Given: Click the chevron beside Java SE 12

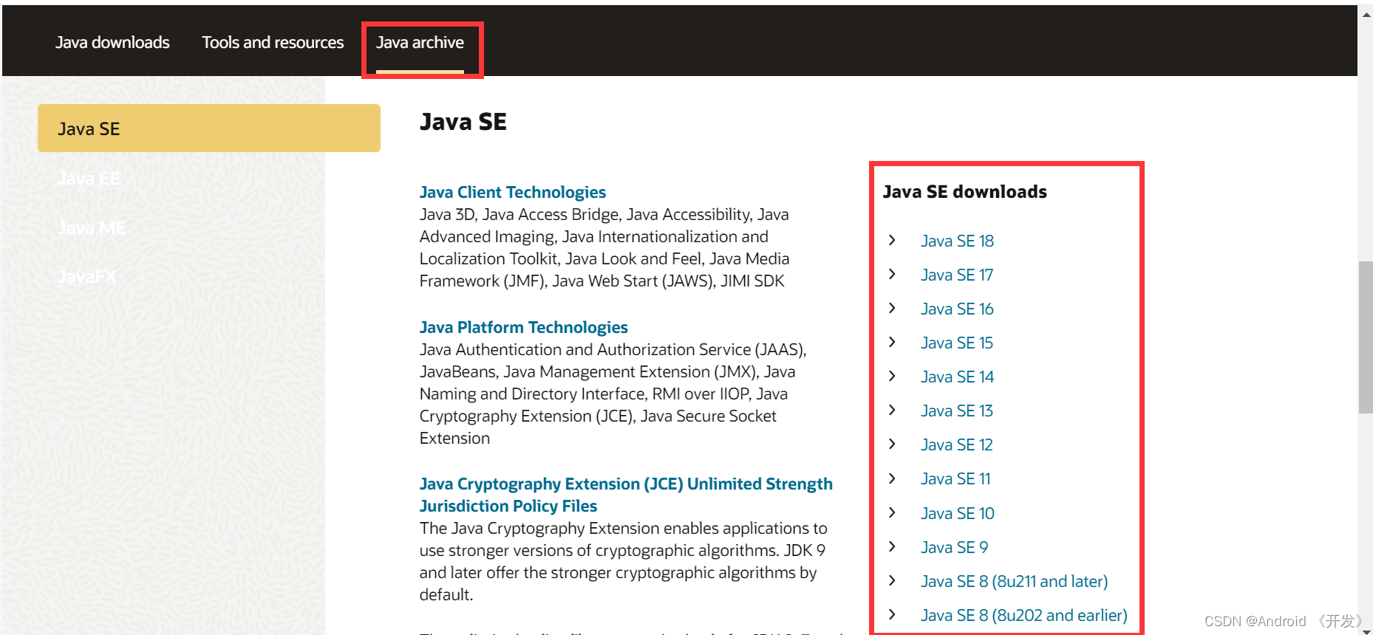Looking at the screenshot, I should 892,444.
